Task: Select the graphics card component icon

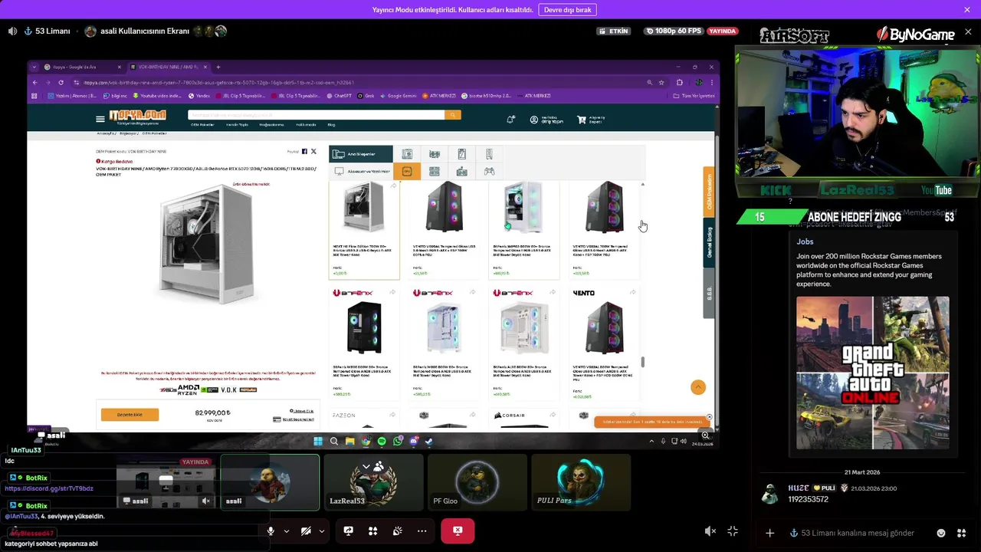Action: 435,154
